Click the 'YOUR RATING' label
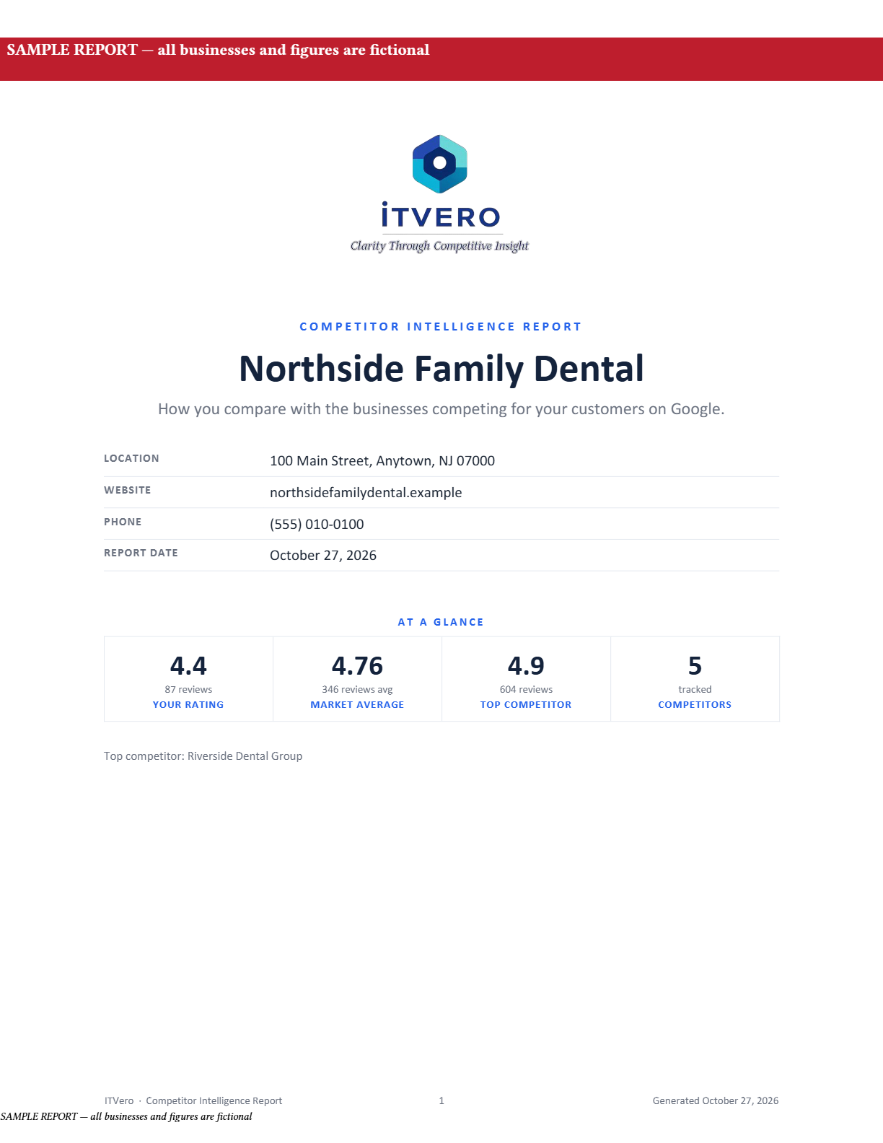Image resolution: width=883 pixels, height=1143 pixels. tap(188, 705)
